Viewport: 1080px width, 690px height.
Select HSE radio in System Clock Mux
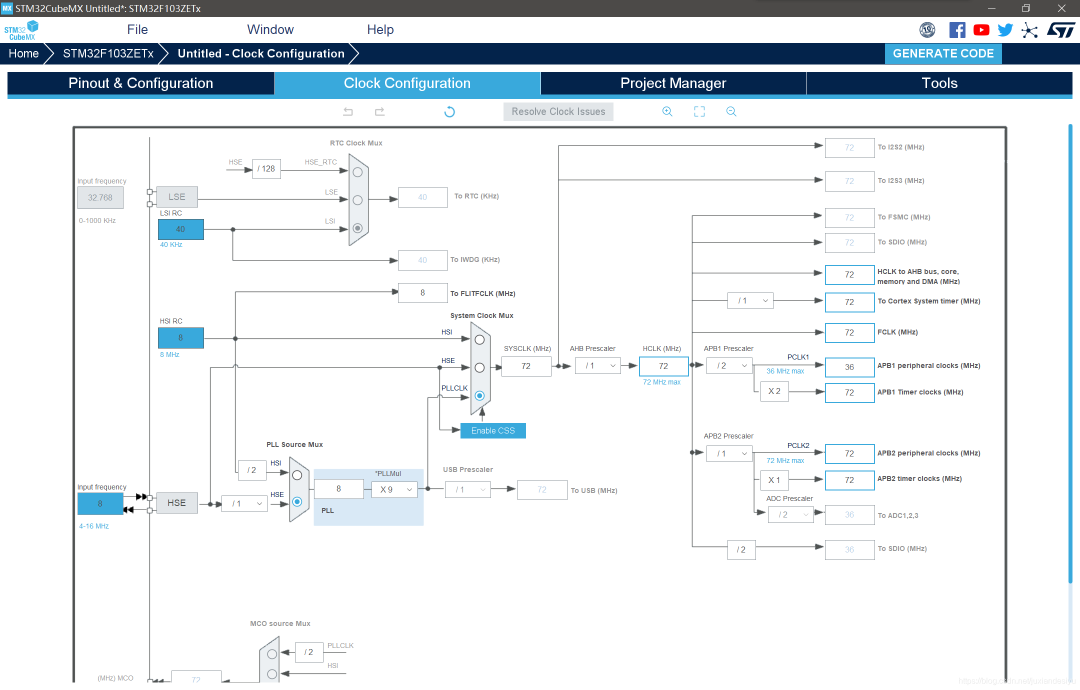coord(479,368)
